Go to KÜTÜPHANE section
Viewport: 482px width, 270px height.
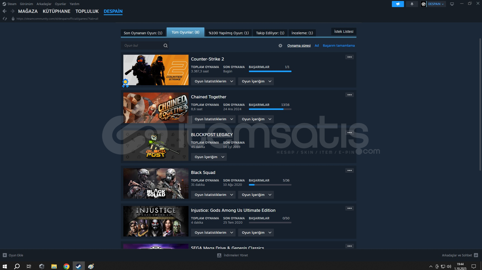tap(57, 11)
